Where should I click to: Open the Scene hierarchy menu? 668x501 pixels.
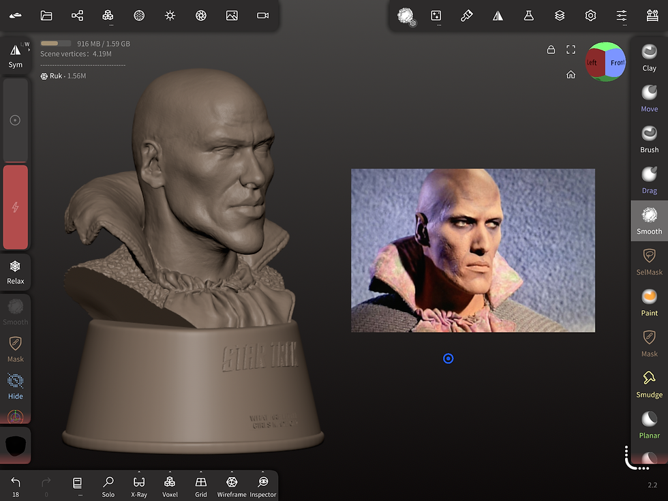point(77,16)
